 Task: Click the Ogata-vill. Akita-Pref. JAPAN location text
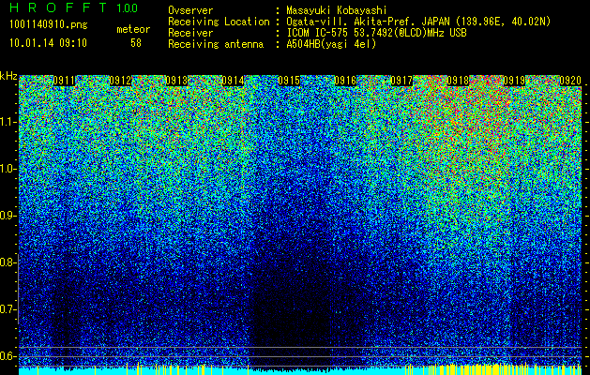point(418,22)
